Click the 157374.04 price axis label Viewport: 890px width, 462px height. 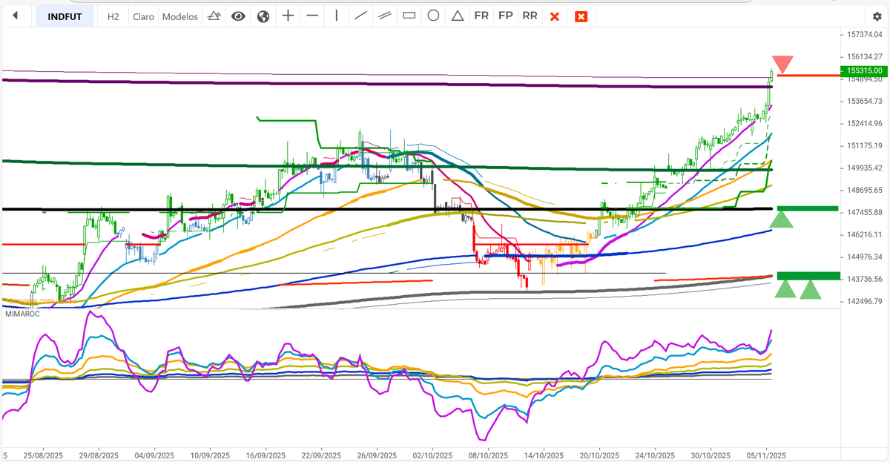(x=865, y=34)
